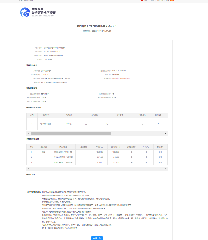The image size is (208, 240).
Task: Click 查看 for the rank 1 supplier quote
Action: (160, 152)
